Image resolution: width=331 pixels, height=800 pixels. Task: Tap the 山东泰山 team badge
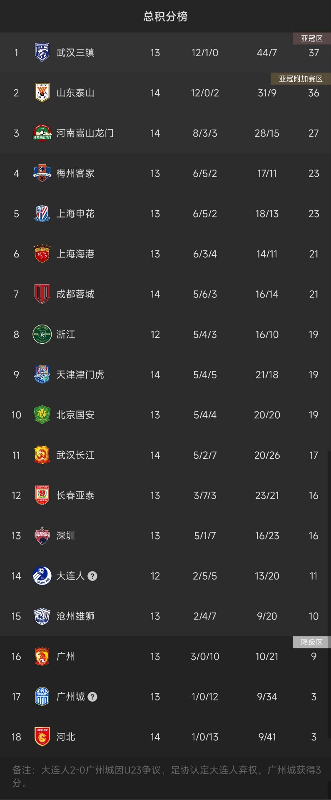(42, 92)
